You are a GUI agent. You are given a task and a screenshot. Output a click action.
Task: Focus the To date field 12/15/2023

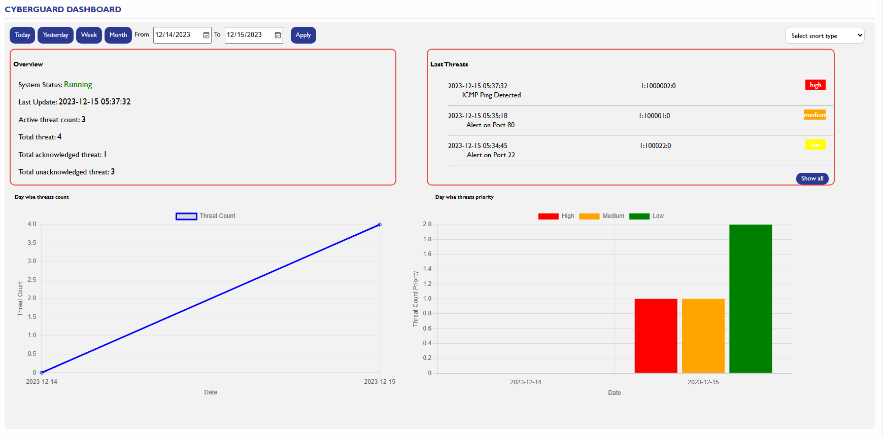tap(254, 35)
